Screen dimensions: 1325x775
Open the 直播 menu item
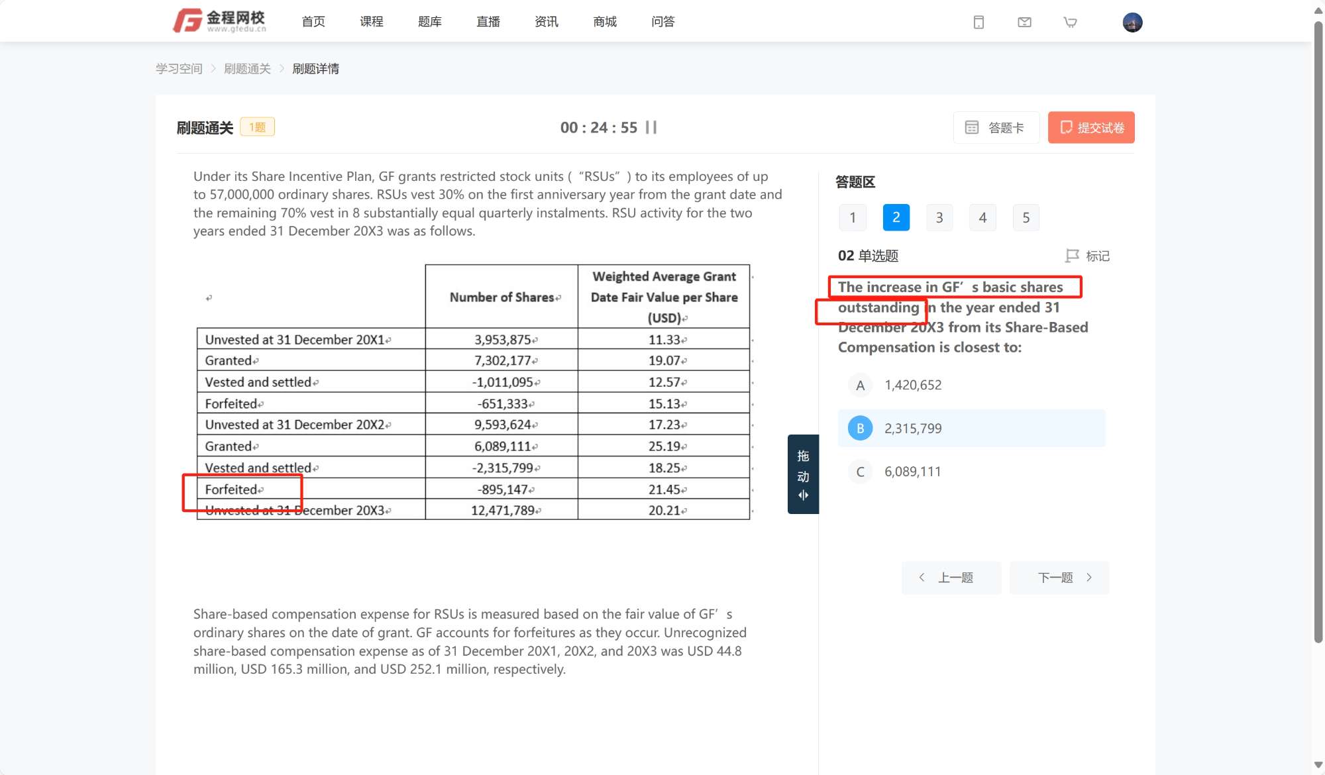point(488,22)
